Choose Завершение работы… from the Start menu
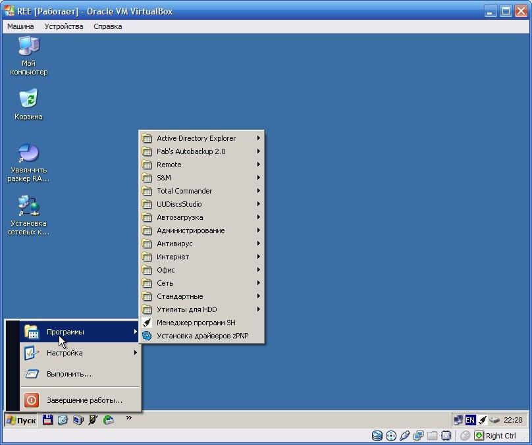The height and width of the screenshot is (445, 532). (80, 400)
